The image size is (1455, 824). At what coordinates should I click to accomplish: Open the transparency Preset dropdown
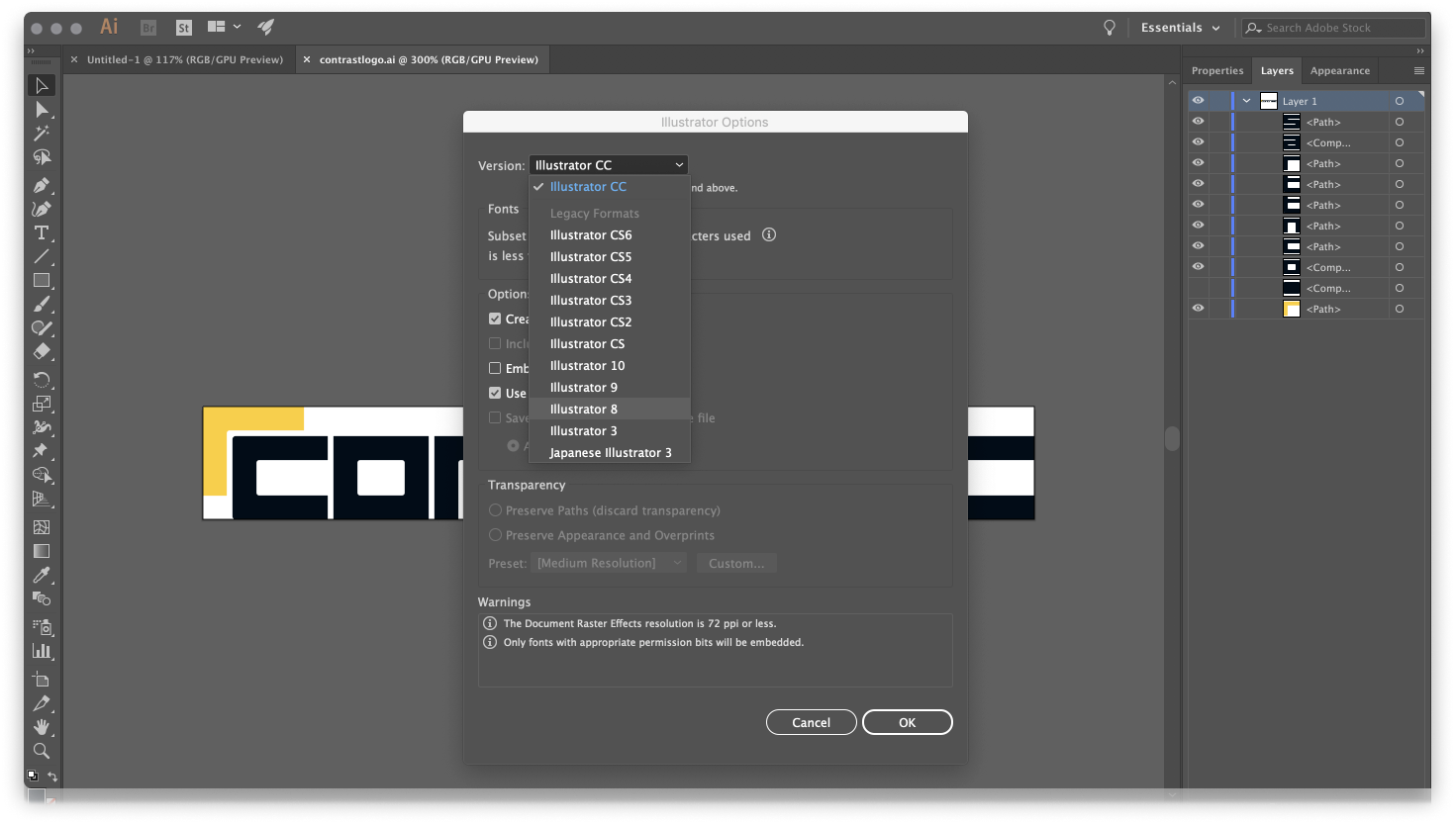(x=609, y=563)
